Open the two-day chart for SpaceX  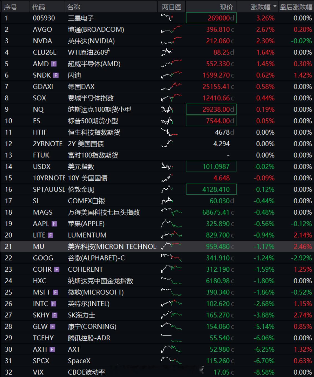click(171, 361)
